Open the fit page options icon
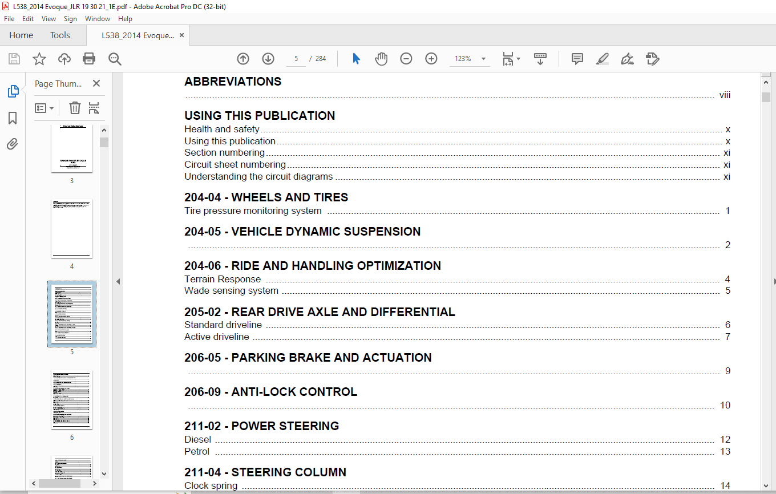The height and width of the screenshot is (494, 776). click(511, 59)
